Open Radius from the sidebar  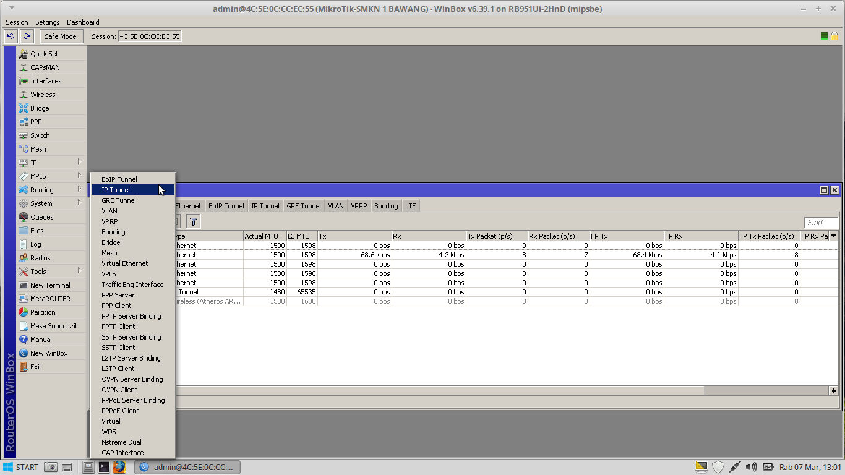(x=52, y=258)
